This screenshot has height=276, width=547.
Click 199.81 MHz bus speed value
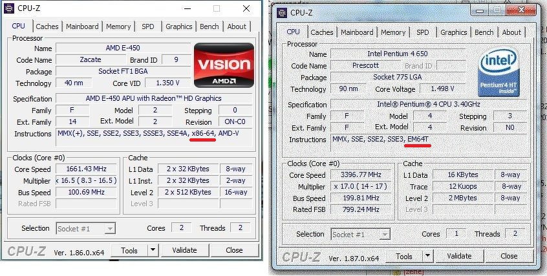(361, 198)
